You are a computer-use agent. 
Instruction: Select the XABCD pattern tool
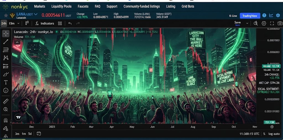coord(6,58)
